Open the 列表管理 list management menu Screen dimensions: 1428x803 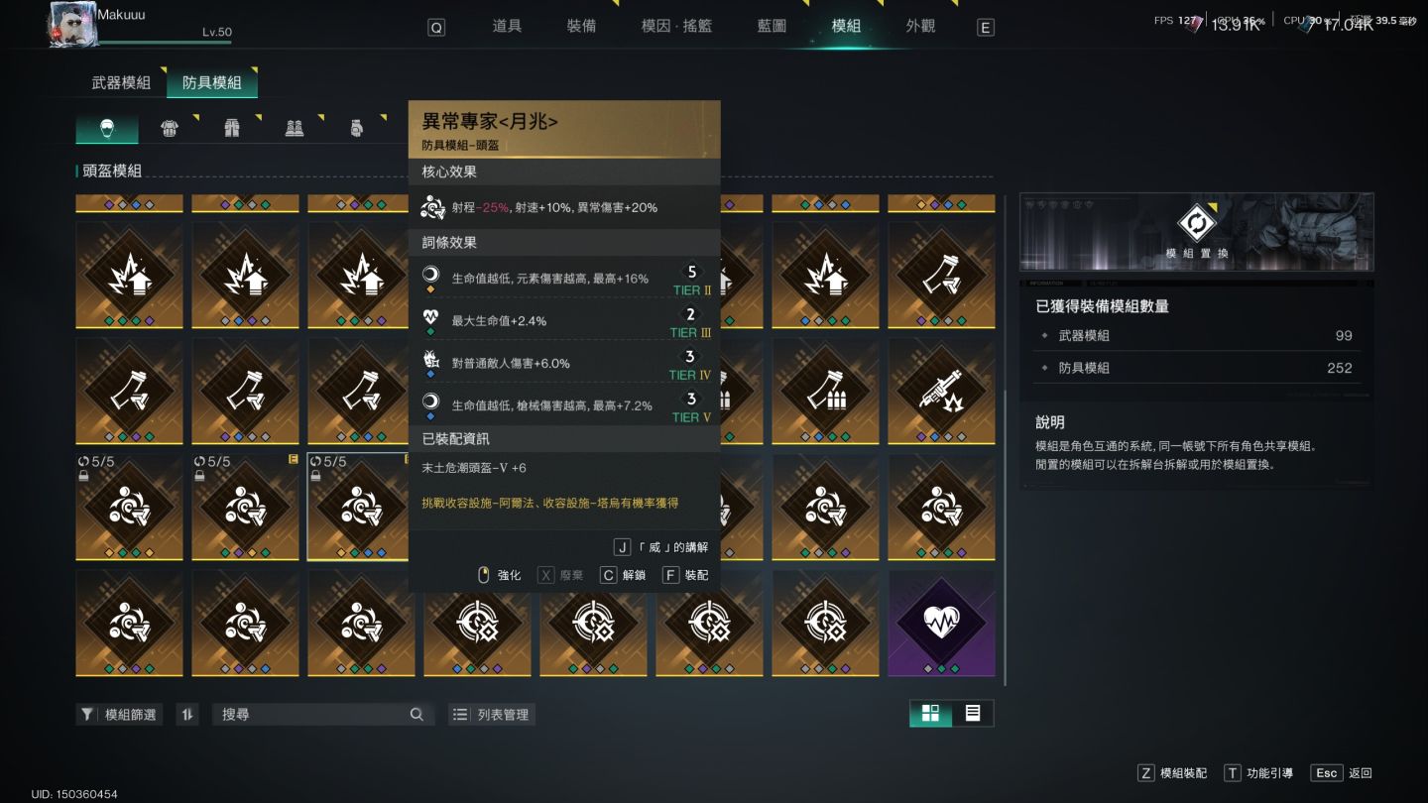pos(492,714)
